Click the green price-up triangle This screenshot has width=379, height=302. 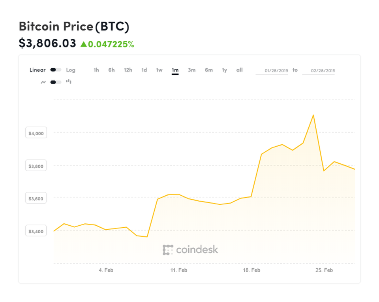83,44
